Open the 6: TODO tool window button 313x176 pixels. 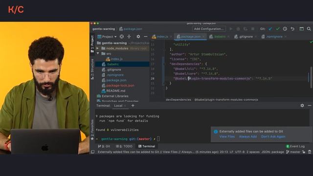tap(124, 146)
